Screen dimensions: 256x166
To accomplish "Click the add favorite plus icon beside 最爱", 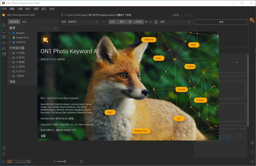I will coord(55,28).
